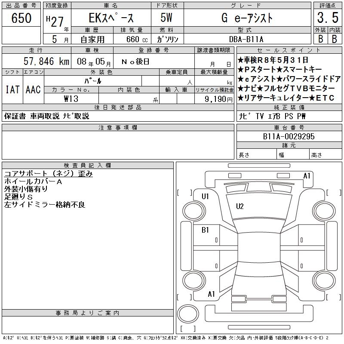Click the A1 mark near front bumper
This screenshot has width=344, height=344.
tap(307, 176)
